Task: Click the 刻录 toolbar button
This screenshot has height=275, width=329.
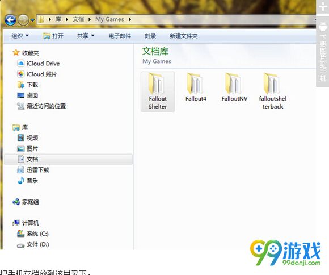Action: (150, 36)
